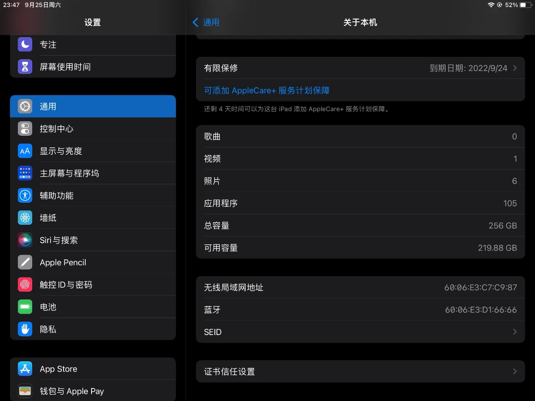Viewport: 535px width, 401px height.
Task: Open Display & Brightness AA icon
Action: [x=25, y=151]
